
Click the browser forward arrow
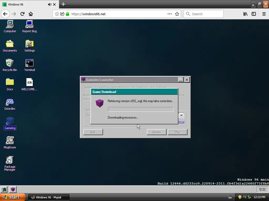pyautogui.click(x=14, y=14)
